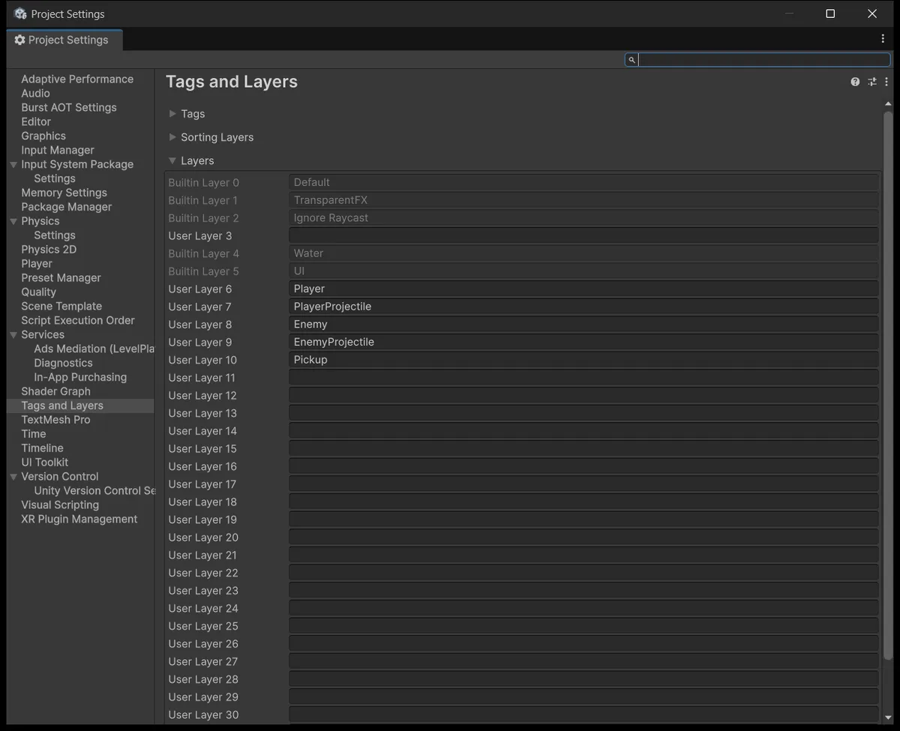Open Preset Manager
This screenshot has height=731, width=900.
[61, 278]
